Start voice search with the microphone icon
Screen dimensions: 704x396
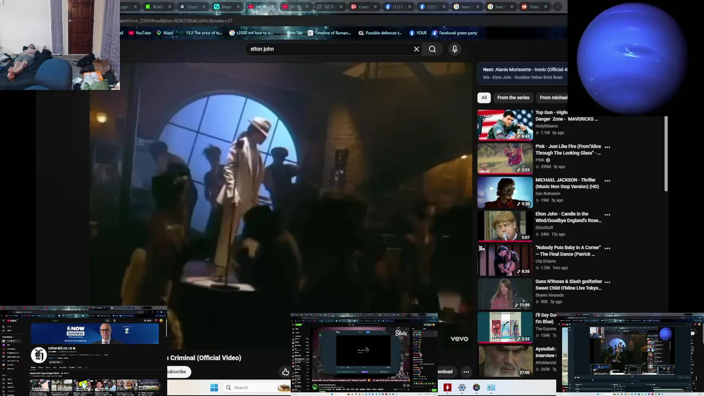tap(454, 49)
